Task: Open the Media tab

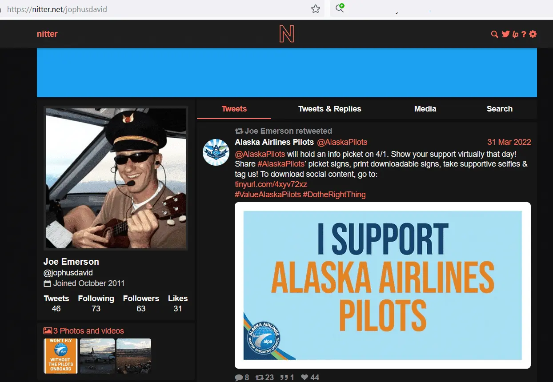Action: (x=425, y=109)
